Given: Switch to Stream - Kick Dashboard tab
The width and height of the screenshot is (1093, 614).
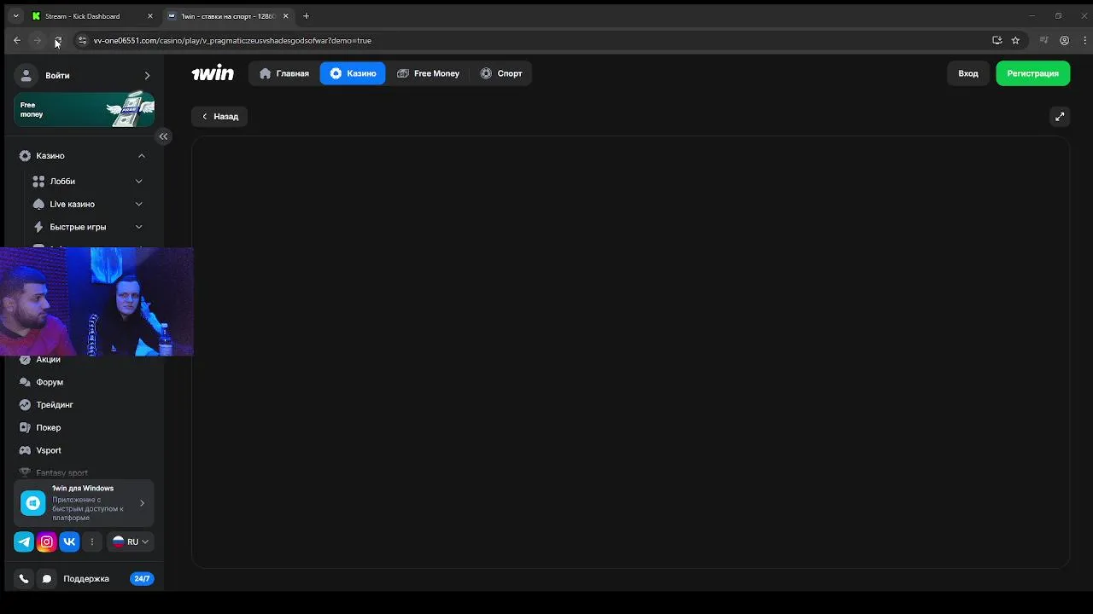Looking at the screenshot, I should pos(92,16).
